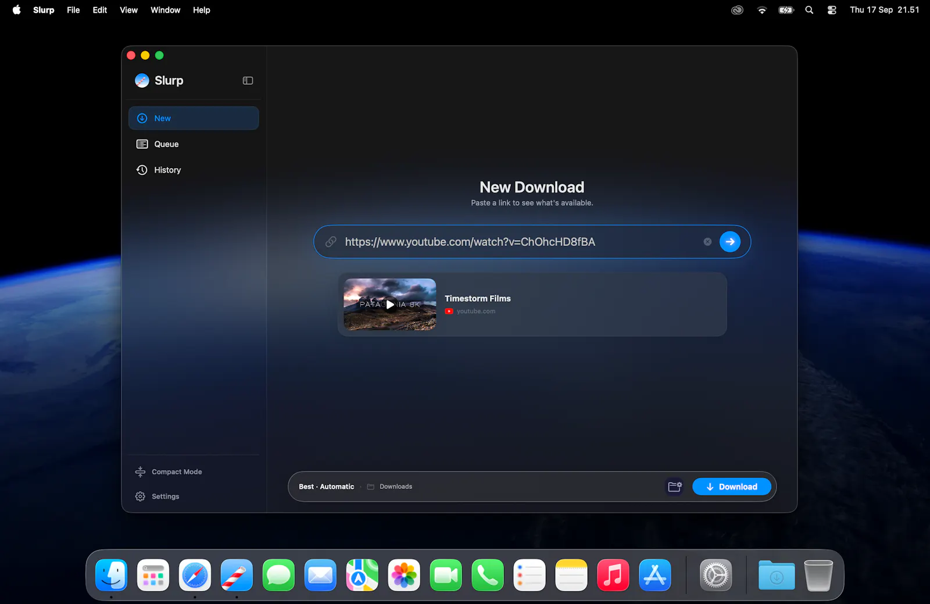
Task: Open Finder from the Dock
Action: [x=111, y=576]
